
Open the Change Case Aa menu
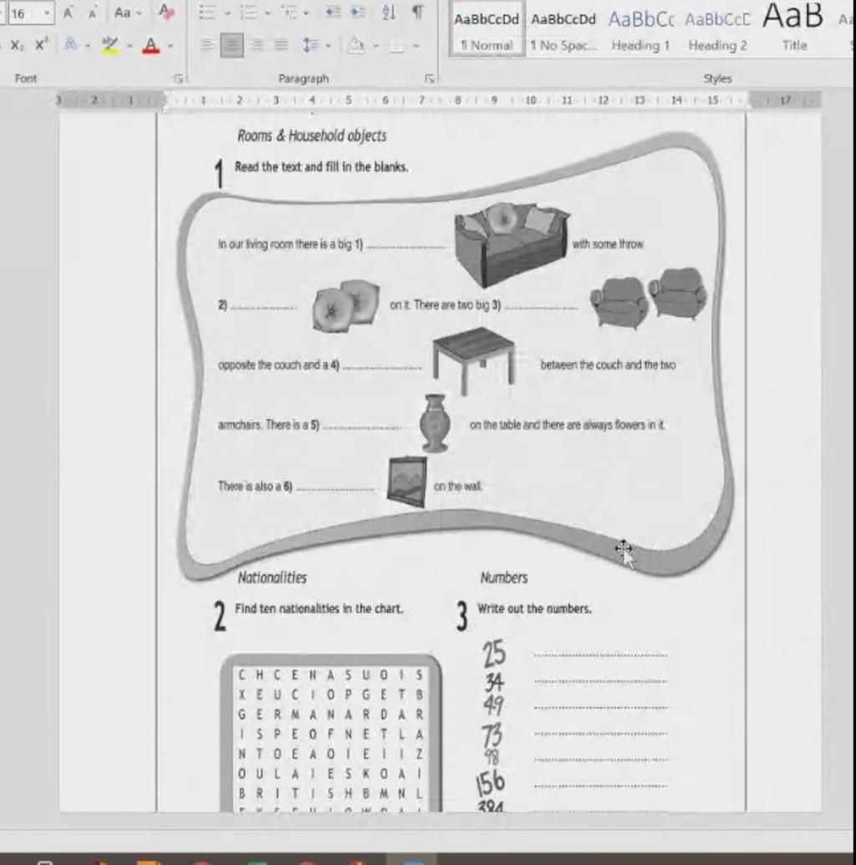[x=127, y=13]
